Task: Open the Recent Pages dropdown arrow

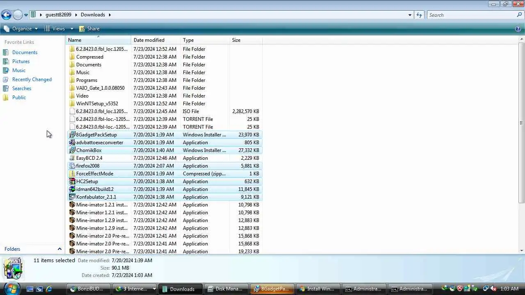Action: click(x=26, y=15)
